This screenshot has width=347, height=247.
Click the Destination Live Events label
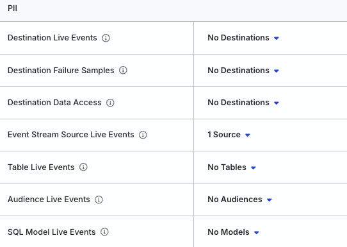click(52, 38)
